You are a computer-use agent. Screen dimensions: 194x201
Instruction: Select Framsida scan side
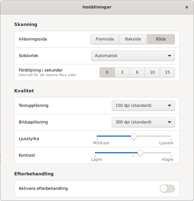coord(105,39)
